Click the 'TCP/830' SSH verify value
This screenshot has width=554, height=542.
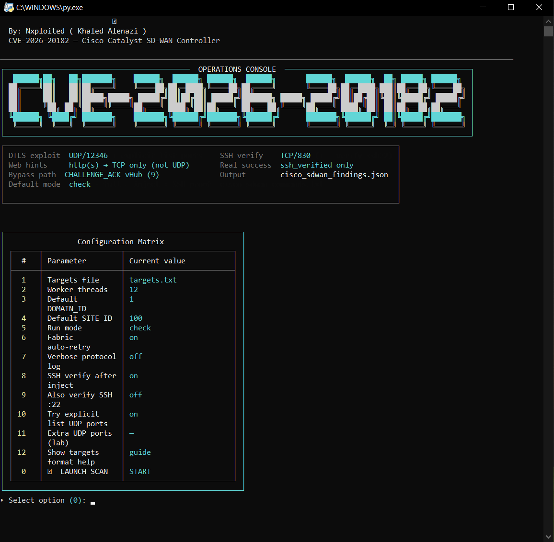point(295,155)
